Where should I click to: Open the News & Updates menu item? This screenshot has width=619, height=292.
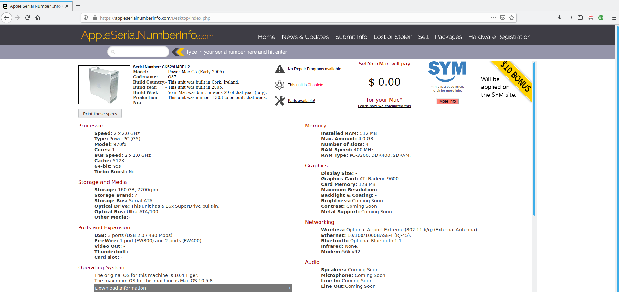coord(305,37)
